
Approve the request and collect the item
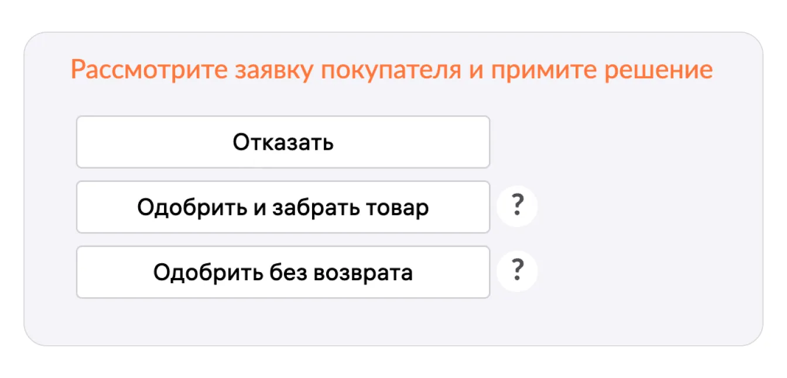click(x=283, y=207)
